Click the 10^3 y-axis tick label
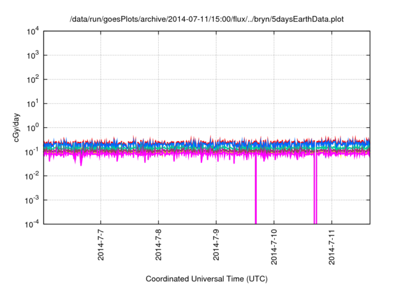The image size is (408, 285). point(33,55)
